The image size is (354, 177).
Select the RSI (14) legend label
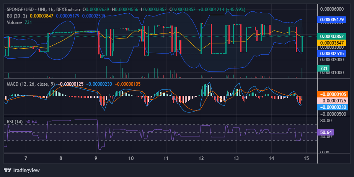pyautogui.click(x=15, y=122)
